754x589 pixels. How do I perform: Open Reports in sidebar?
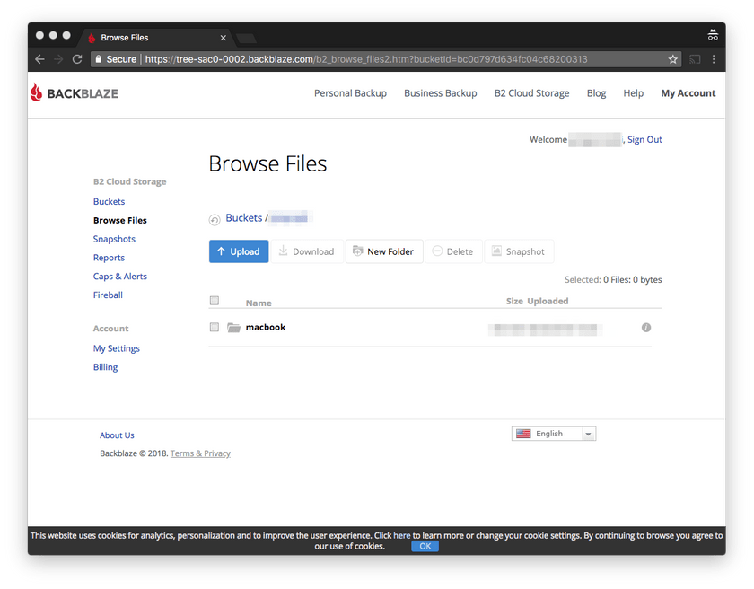110,258
